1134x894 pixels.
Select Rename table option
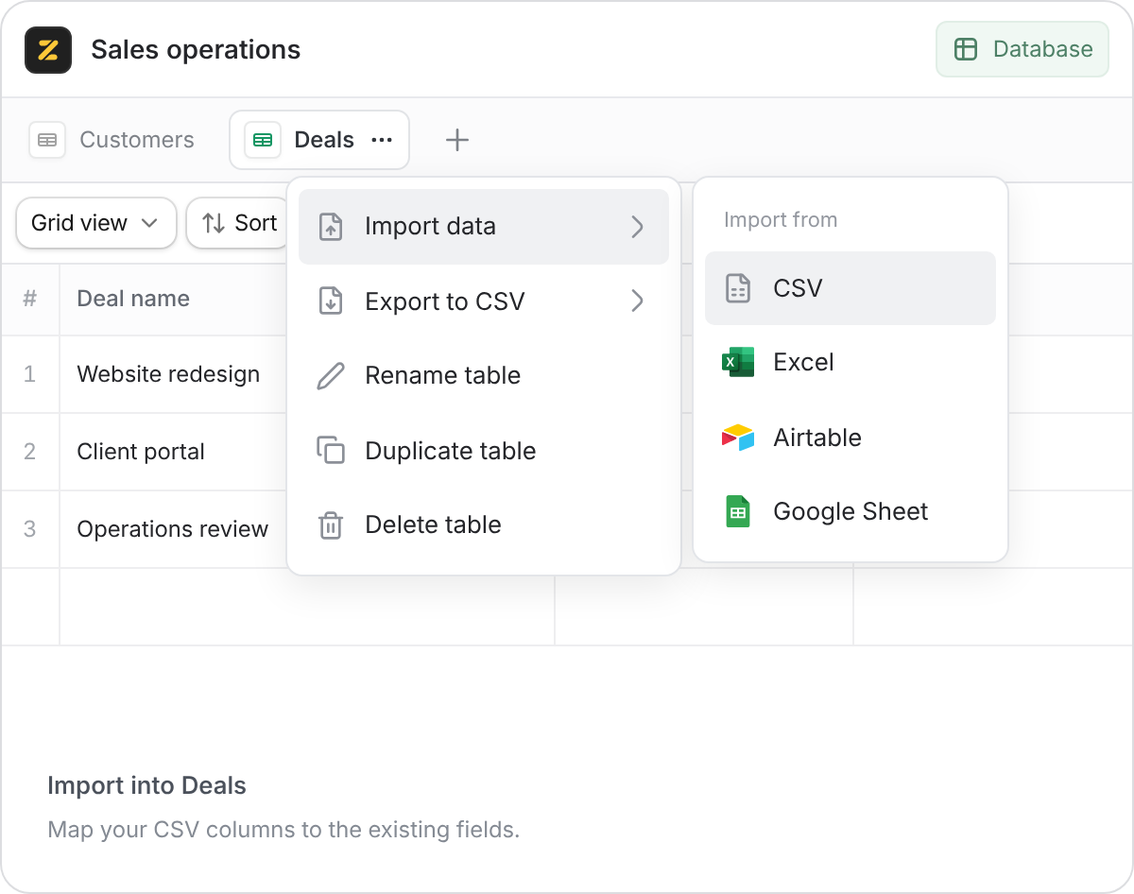click(x=484, y=375)
